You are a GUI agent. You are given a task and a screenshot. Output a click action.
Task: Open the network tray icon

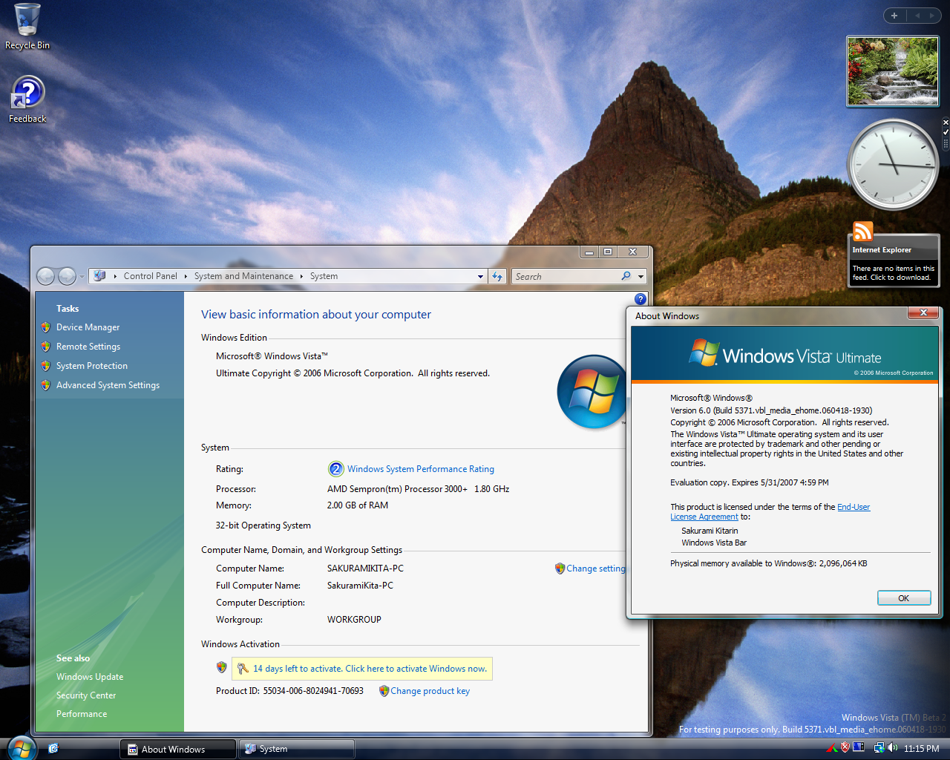point(879,748)
